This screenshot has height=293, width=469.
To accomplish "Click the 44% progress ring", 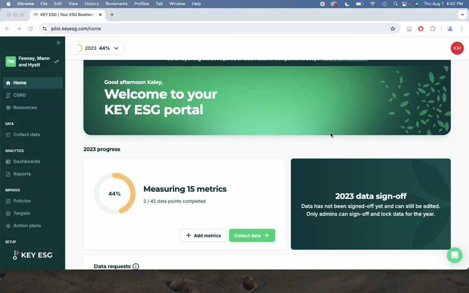I will [114, 193].
